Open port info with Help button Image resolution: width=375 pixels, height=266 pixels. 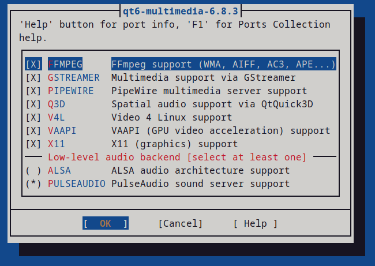pyautogui.click(x=255, y=223)
